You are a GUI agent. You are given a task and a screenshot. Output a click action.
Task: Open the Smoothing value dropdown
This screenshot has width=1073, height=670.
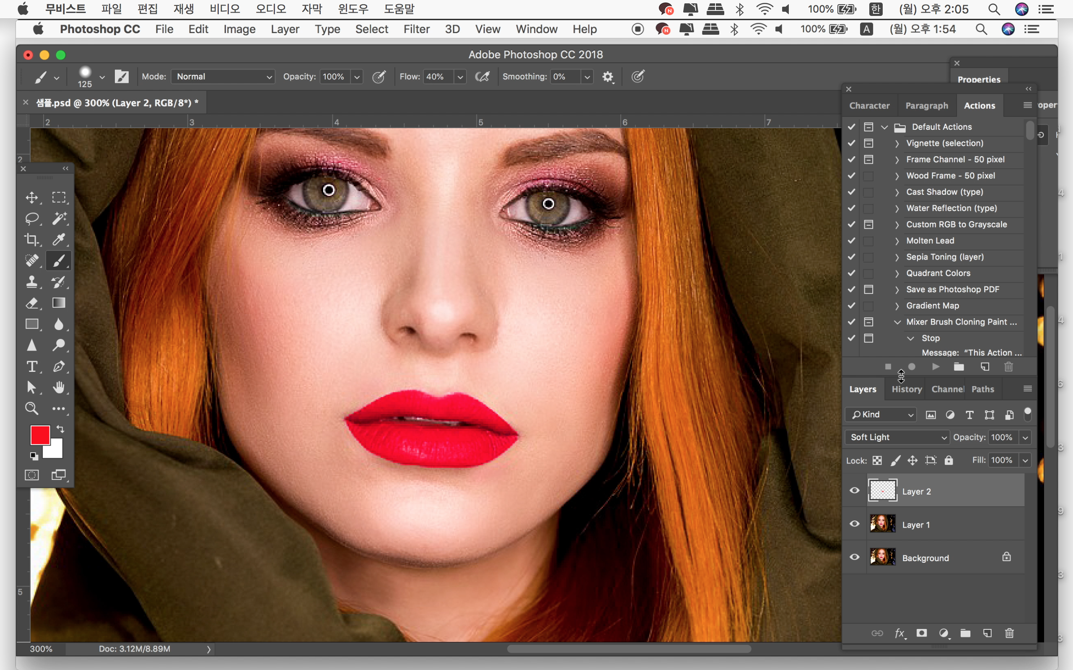(x=587, y=77)
